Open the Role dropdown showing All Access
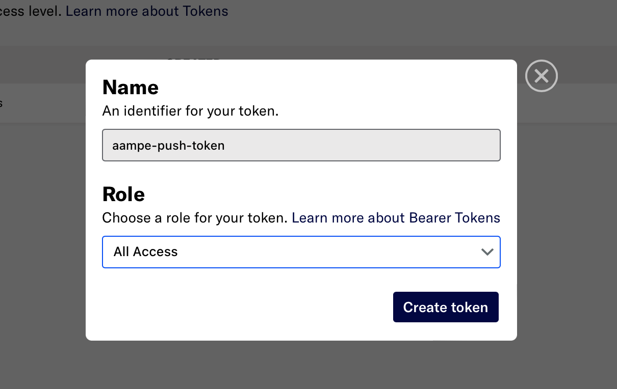Viewport: 617px width, 389px height. pyautogui.click(x=301, y=252)
